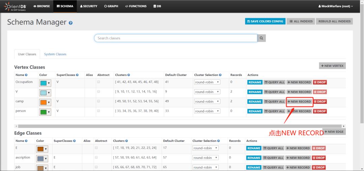Open Cluster Selection dropdown for Occupation
Image resolution: width=364 pixels, height=171 pixels.
(207, 82)
